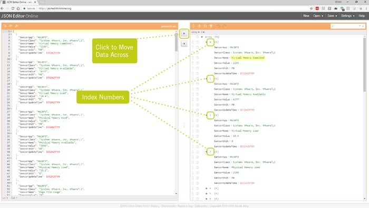Click the browser address bar URL
The height and width of the screenshot is (208, 369).
[x=55, y=8]
